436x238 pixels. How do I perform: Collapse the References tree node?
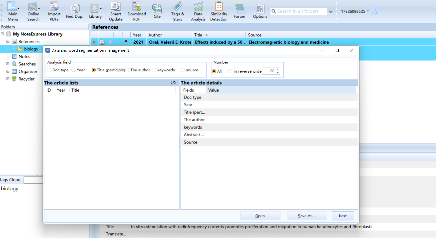point(8,41)
